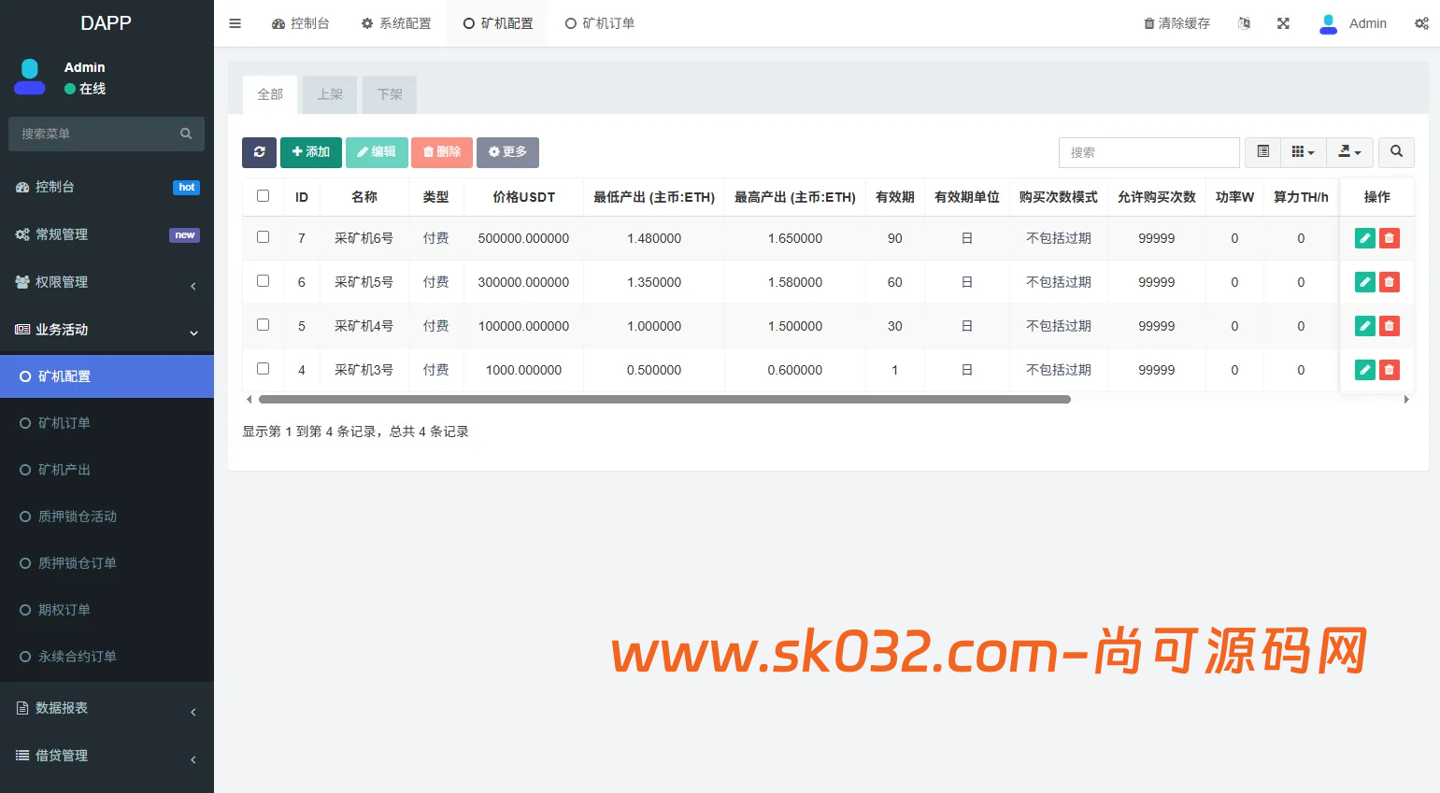The image size is (1440, 793).
Task: Expand the 权限管理 sidebar menu
Action: coord(107,282)
